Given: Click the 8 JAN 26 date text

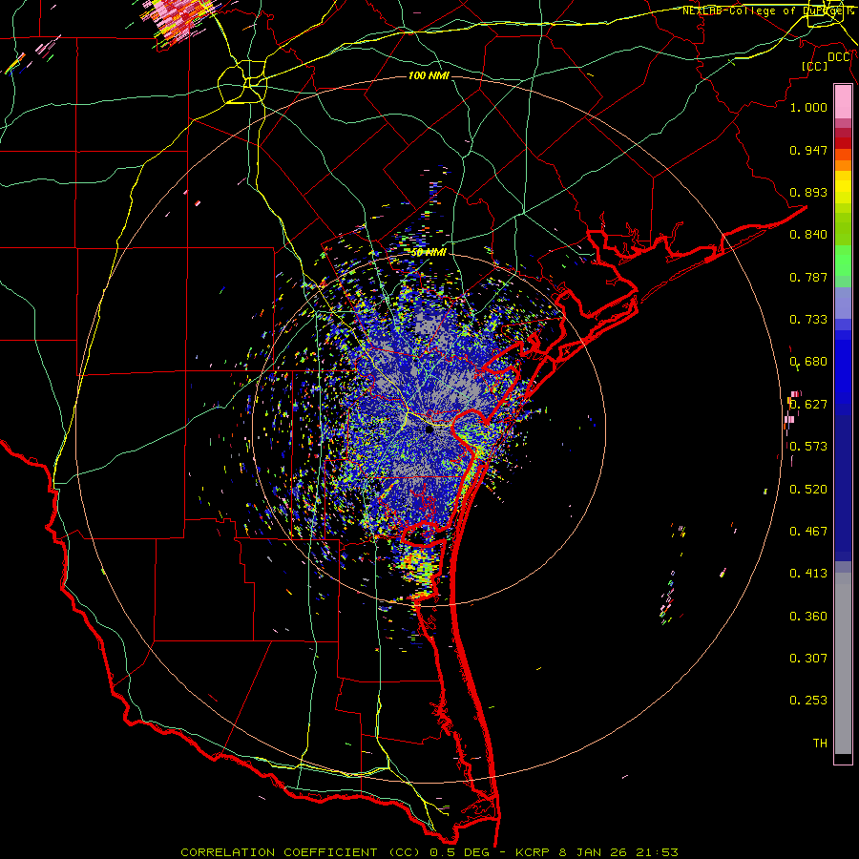Looking at the screenshot, I should click(x=591, y=852).
